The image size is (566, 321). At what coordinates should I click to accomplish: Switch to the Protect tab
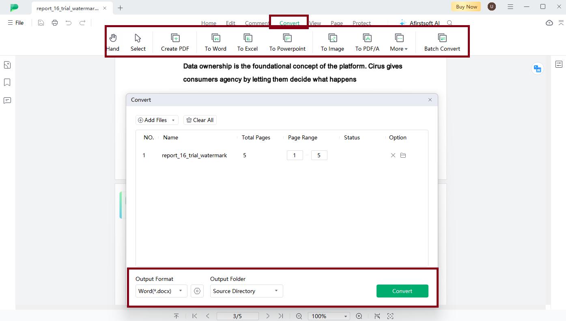coord(362,24)
